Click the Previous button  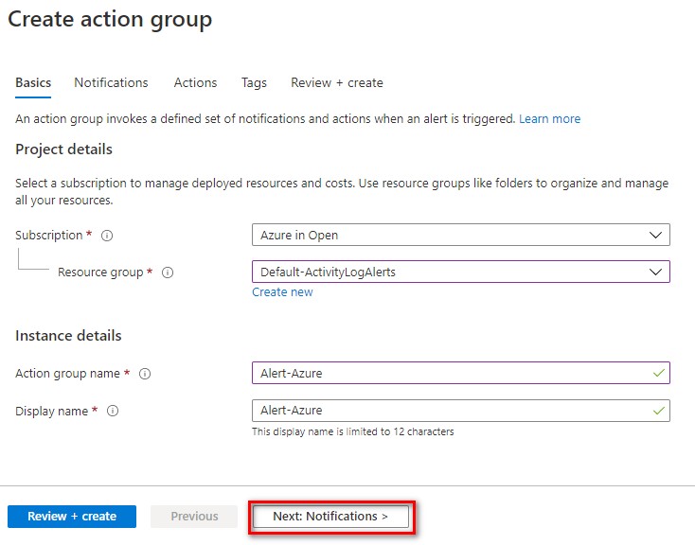point(194,517)
